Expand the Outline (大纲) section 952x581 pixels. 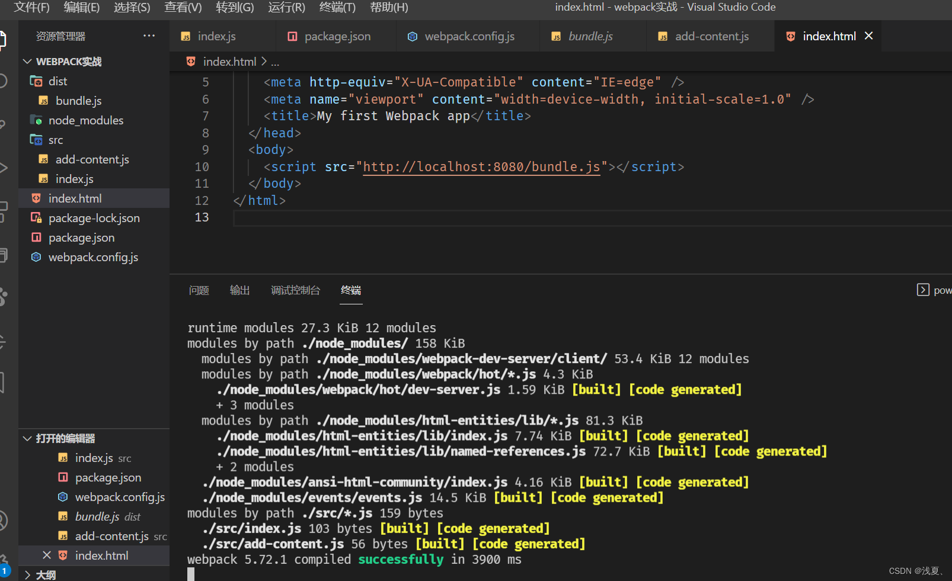(x=94, y=574)
